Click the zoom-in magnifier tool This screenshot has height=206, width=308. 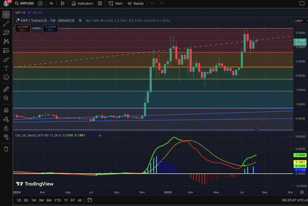coord(6,98)
